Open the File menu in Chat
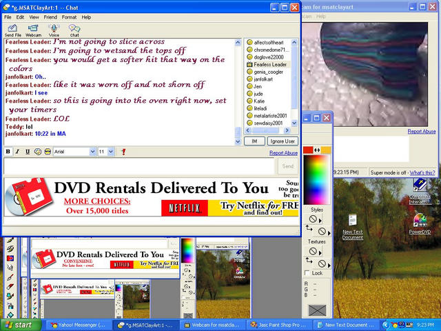 tap(8, 17)
